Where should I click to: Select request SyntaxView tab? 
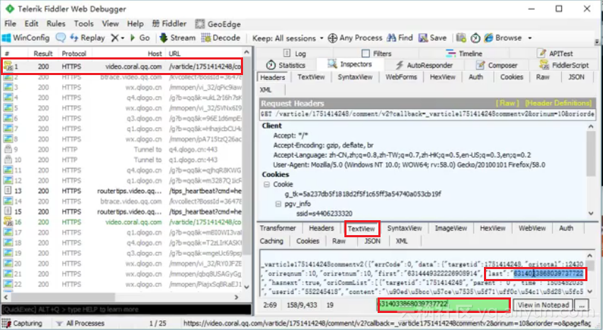(355, 77)
